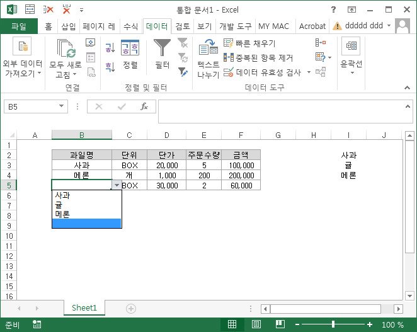Expand the Name Box dropdown arrow

[x=62, y=106]
